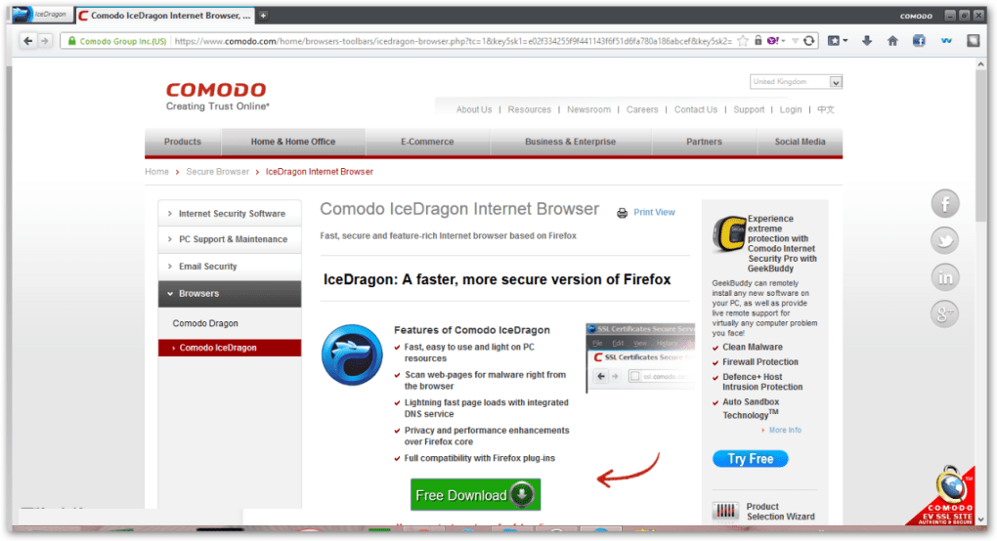Go to the browser home page icon
Viewport: 997px width, 541px height.
tap(892, 41)
